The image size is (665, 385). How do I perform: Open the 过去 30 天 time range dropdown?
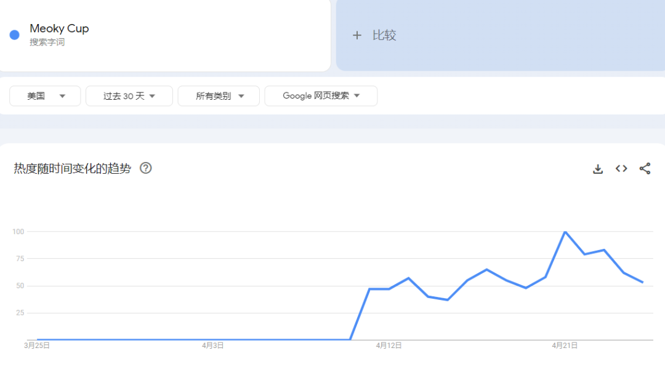click(x=129, y=96)
